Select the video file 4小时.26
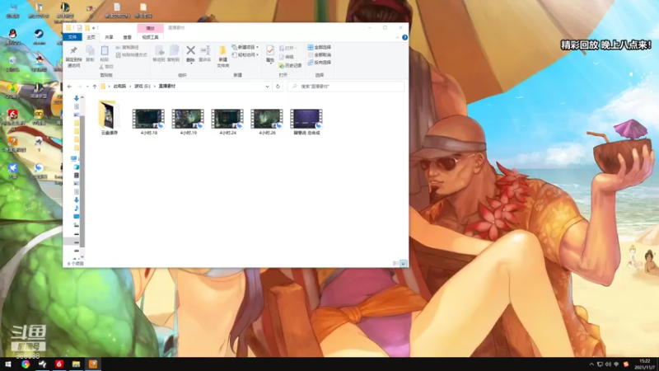 [267, 121]
